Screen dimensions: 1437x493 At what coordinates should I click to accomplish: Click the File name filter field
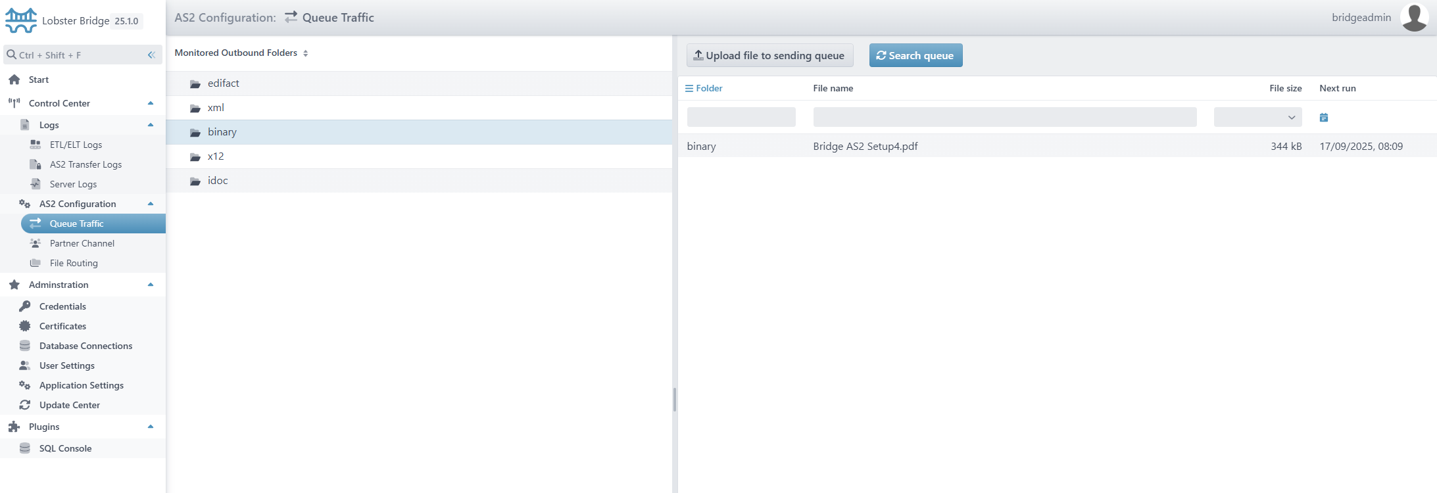click(1004, 118)
